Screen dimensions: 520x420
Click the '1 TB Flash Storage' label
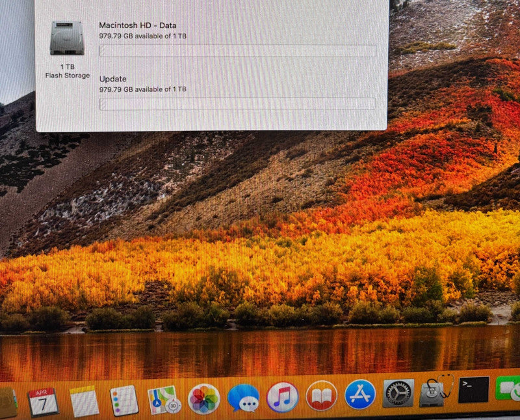click(68, 71)
